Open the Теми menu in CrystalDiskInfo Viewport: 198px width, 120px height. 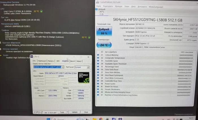pyautogui.click(x=127, y=7)
